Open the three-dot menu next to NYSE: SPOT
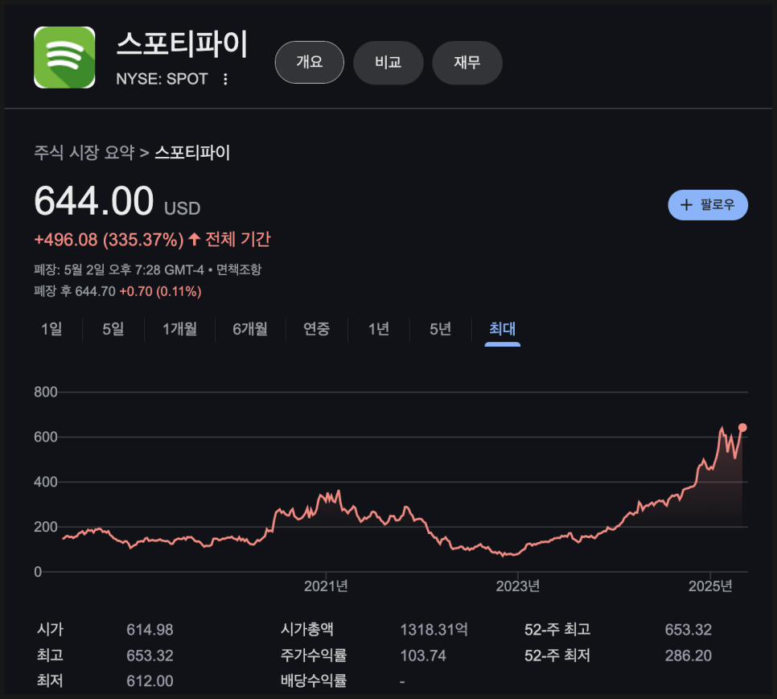777x699 pixels. (225, 79)
